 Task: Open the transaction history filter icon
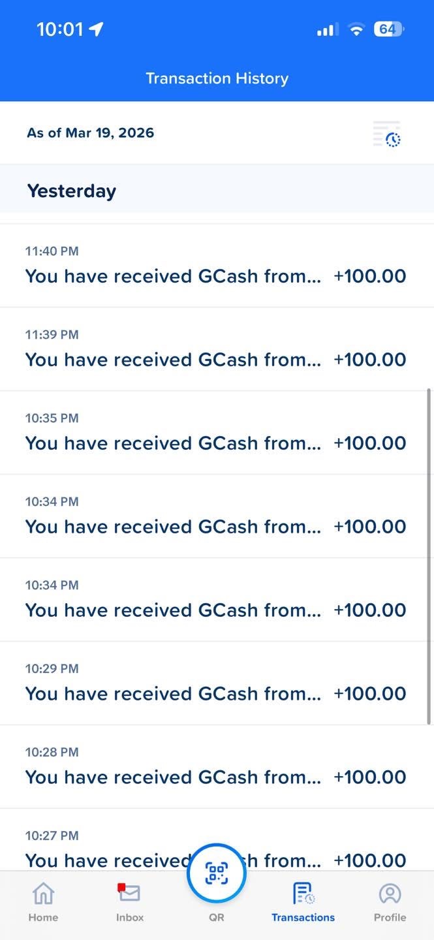click(387, 134)
